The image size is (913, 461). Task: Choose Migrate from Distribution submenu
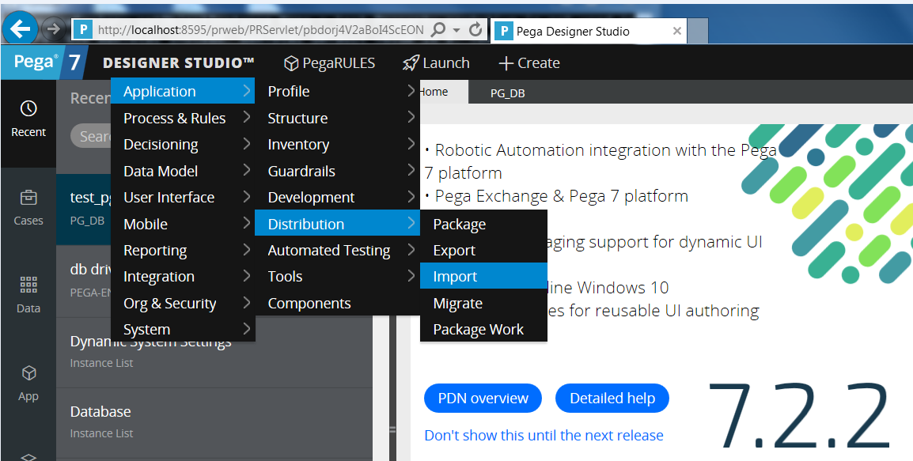pyautogui.click(x=483, y=304)
